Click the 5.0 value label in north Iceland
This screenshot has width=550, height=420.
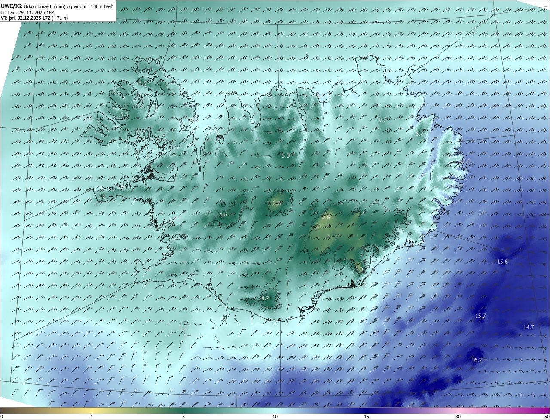pyautogui.click(x=286, y=155)
